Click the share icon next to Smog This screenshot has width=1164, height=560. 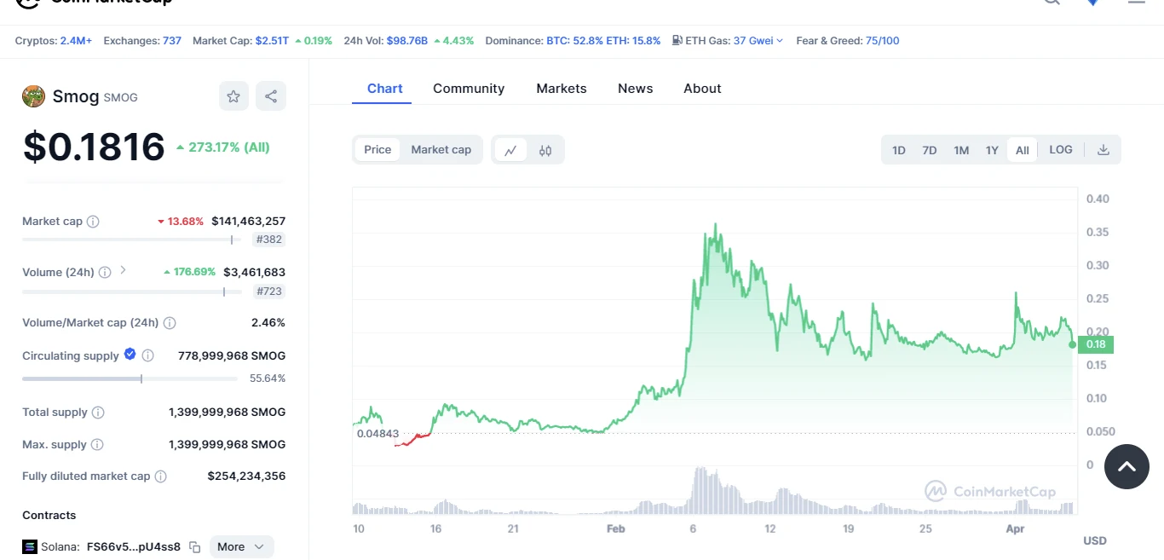(271, 96)
